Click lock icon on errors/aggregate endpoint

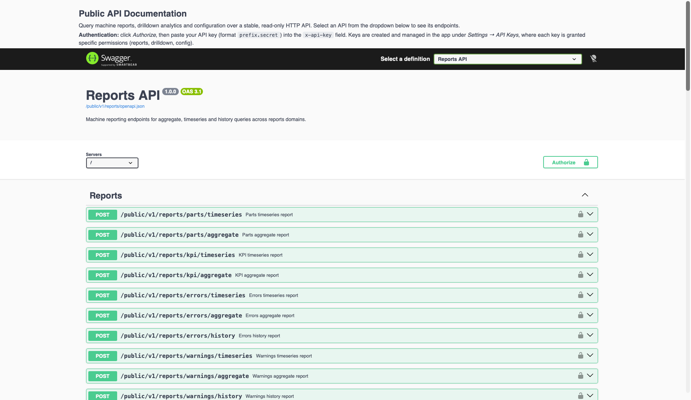coord(580,315)
